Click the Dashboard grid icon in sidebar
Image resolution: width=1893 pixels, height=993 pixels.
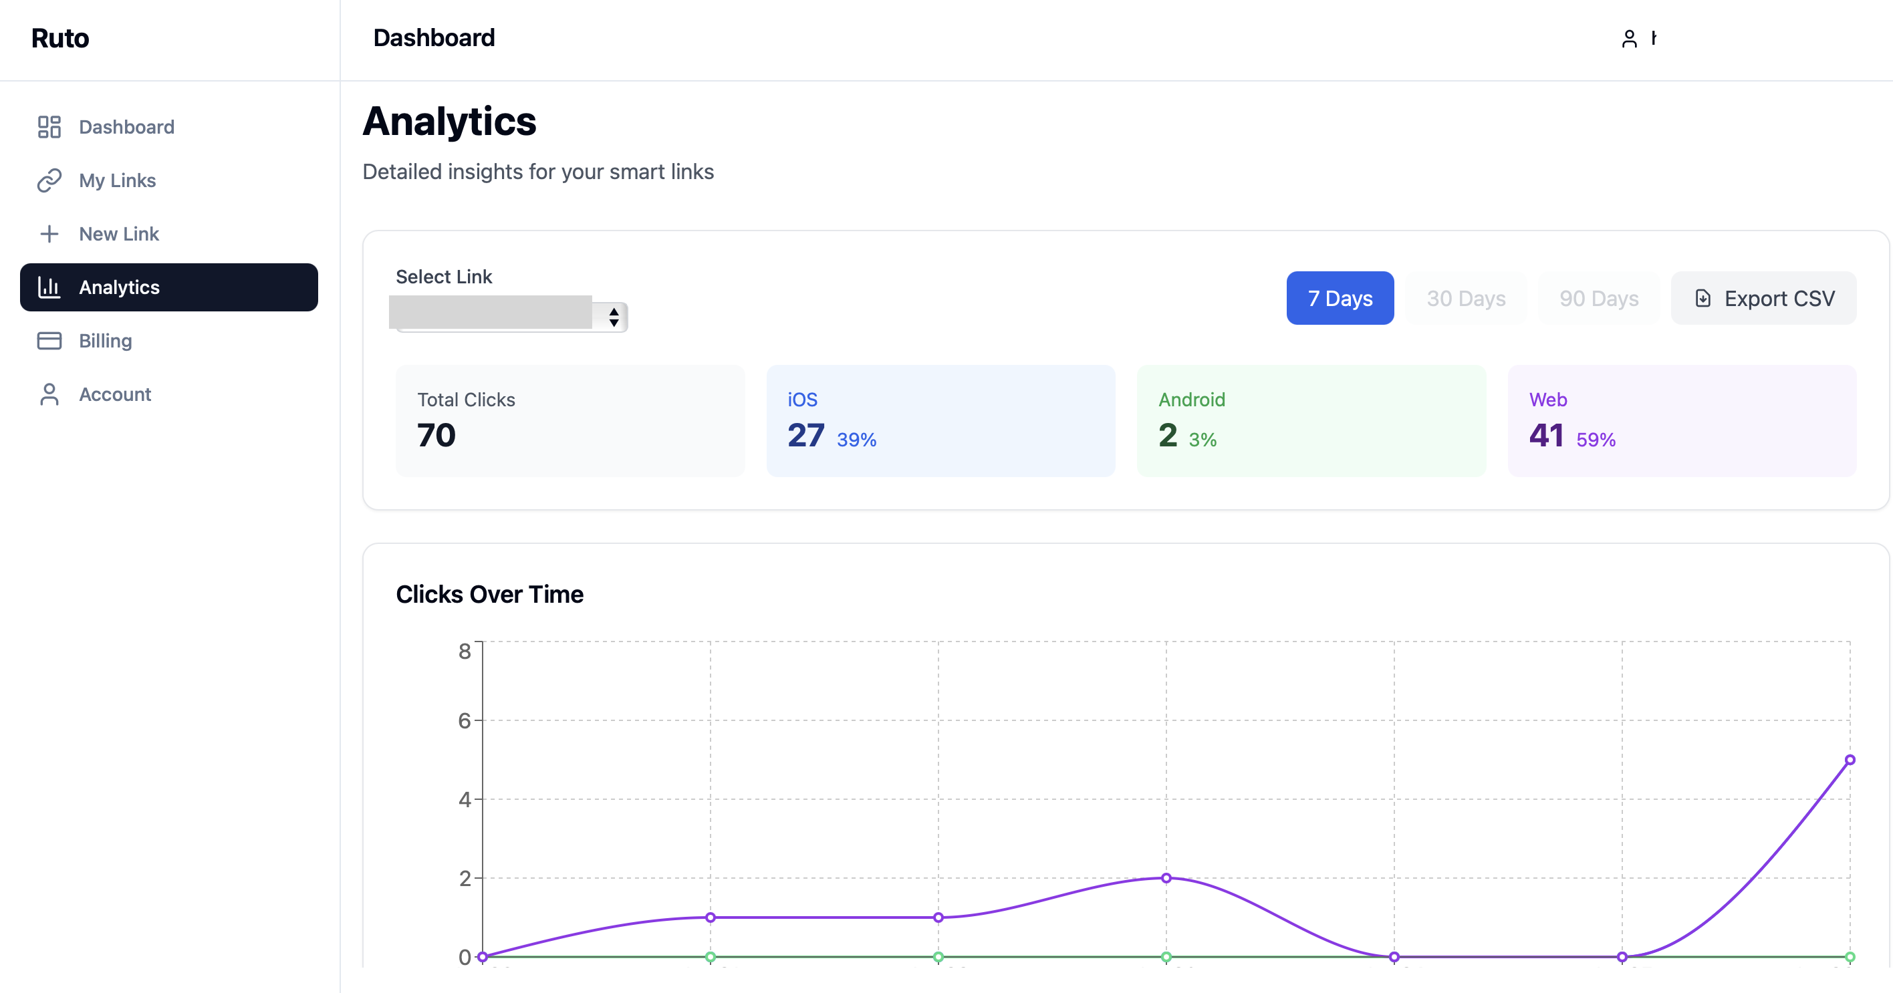(49, 126)
